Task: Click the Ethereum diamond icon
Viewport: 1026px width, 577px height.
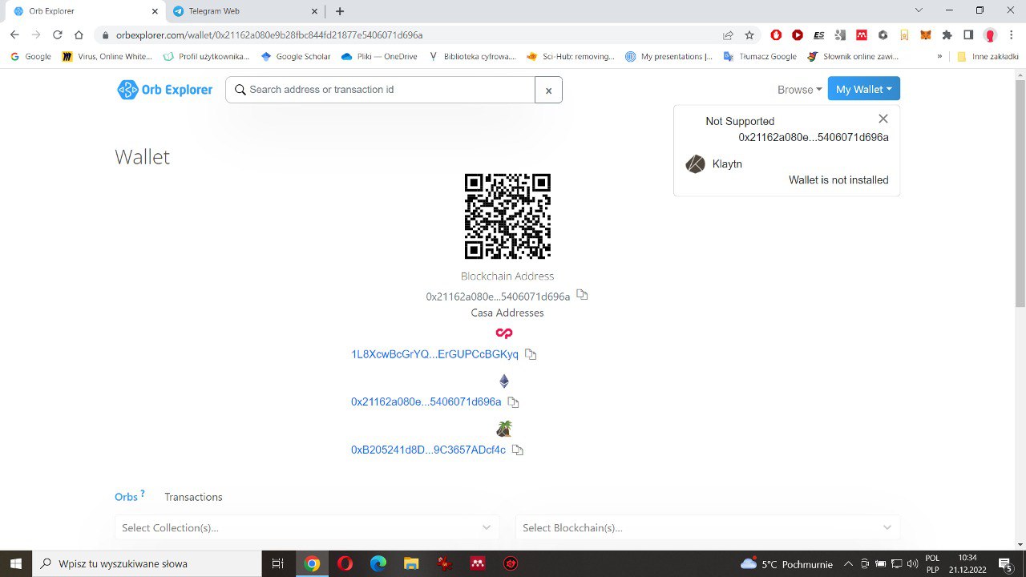Action: pos(504,381)
